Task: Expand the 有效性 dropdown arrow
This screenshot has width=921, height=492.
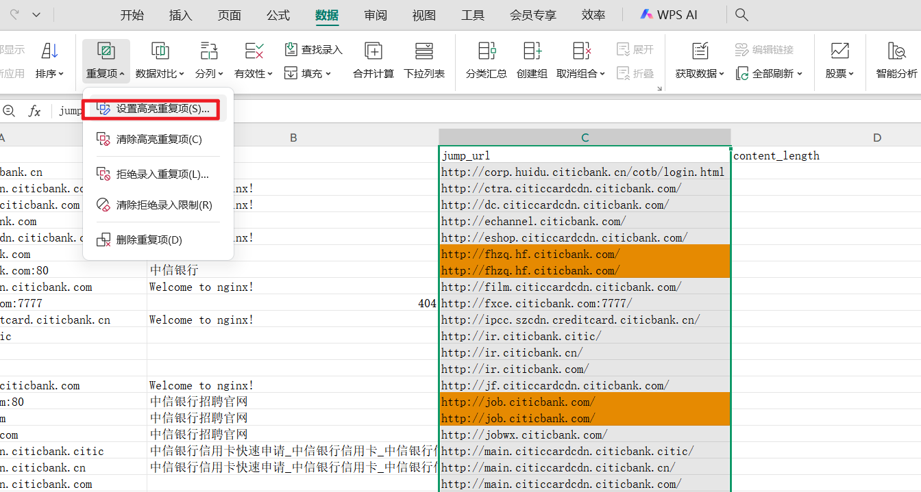Action: 270,74
